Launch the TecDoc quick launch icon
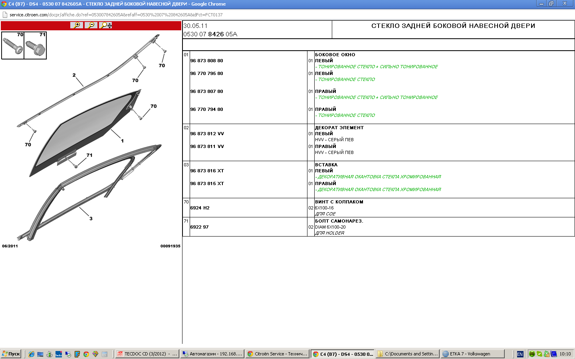Screen dimensions: 575x359 pyautogui.click(x=58, y=354)
